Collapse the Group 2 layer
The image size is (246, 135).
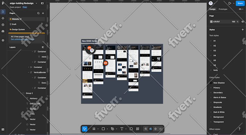(x=21, y=93)
